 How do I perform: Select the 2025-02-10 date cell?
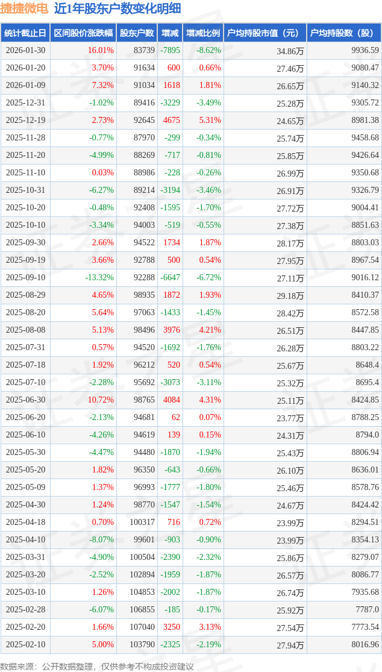pos(26,644)
